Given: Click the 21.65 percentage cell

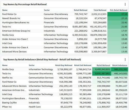Looking at the screenshot, I should pos(118,27).
